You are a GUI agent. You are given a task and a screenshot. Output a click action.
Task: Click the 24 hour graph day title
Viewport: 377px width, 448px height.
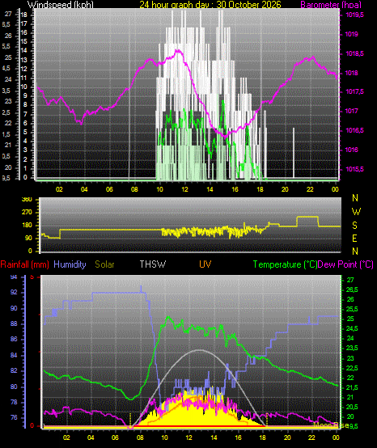click(x=210, y=4)
